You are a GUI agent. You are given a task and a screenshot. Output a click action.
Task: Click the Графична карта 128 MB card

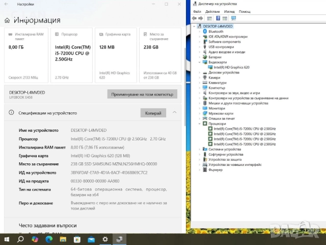[x=116, y=56]
